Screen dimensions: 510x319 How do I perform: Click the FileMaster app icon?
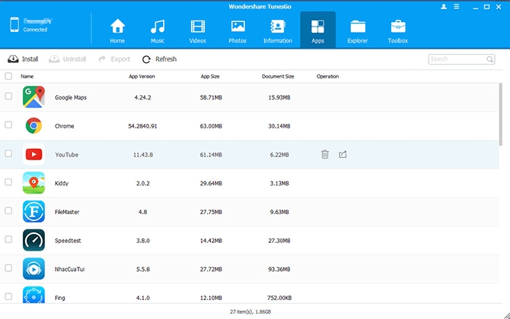33,211
